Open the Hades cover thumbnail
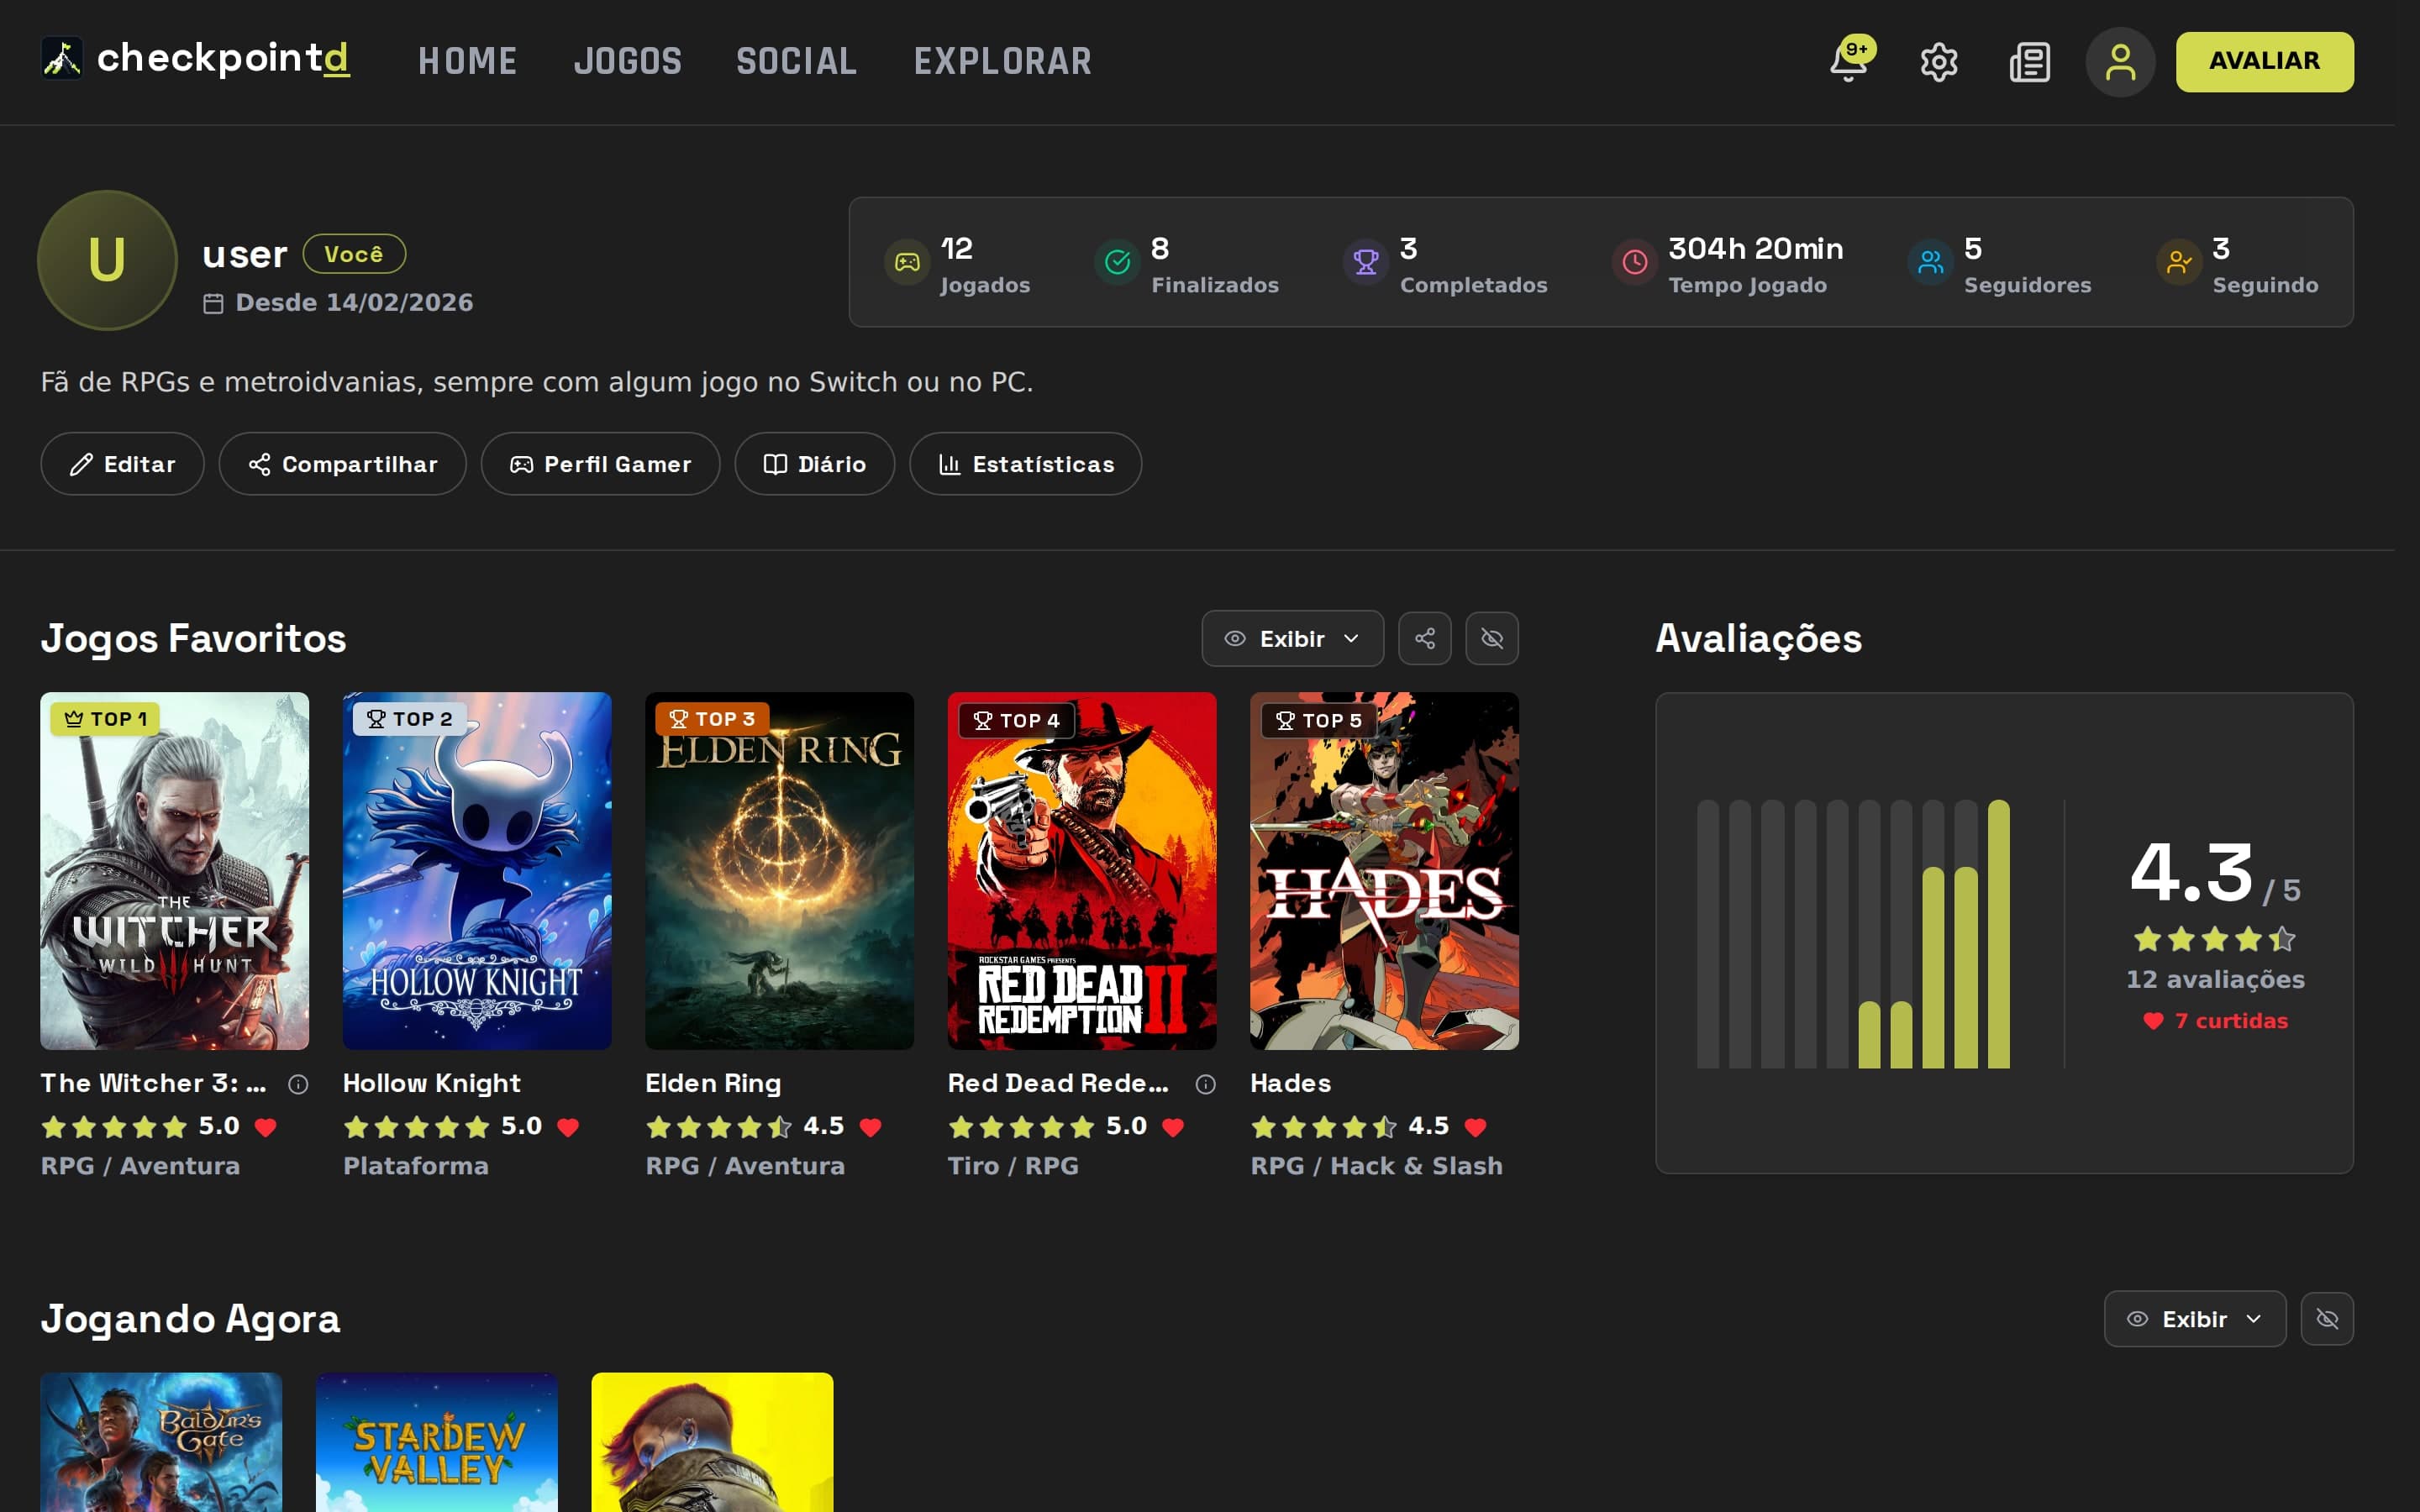 coord(1384,871)
